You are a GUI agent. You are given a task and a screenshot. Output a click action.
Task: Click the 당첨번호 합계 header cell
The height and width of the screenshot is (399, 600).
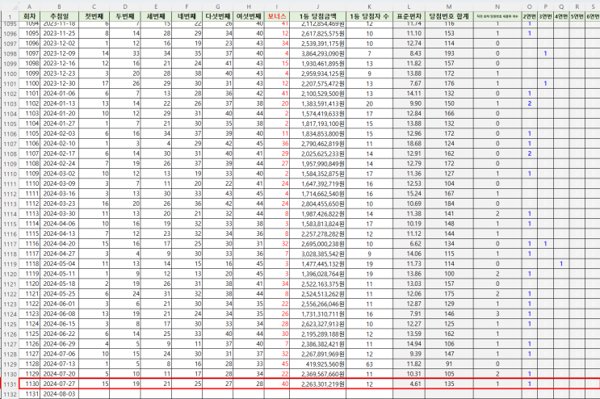(x=449, y=16)
